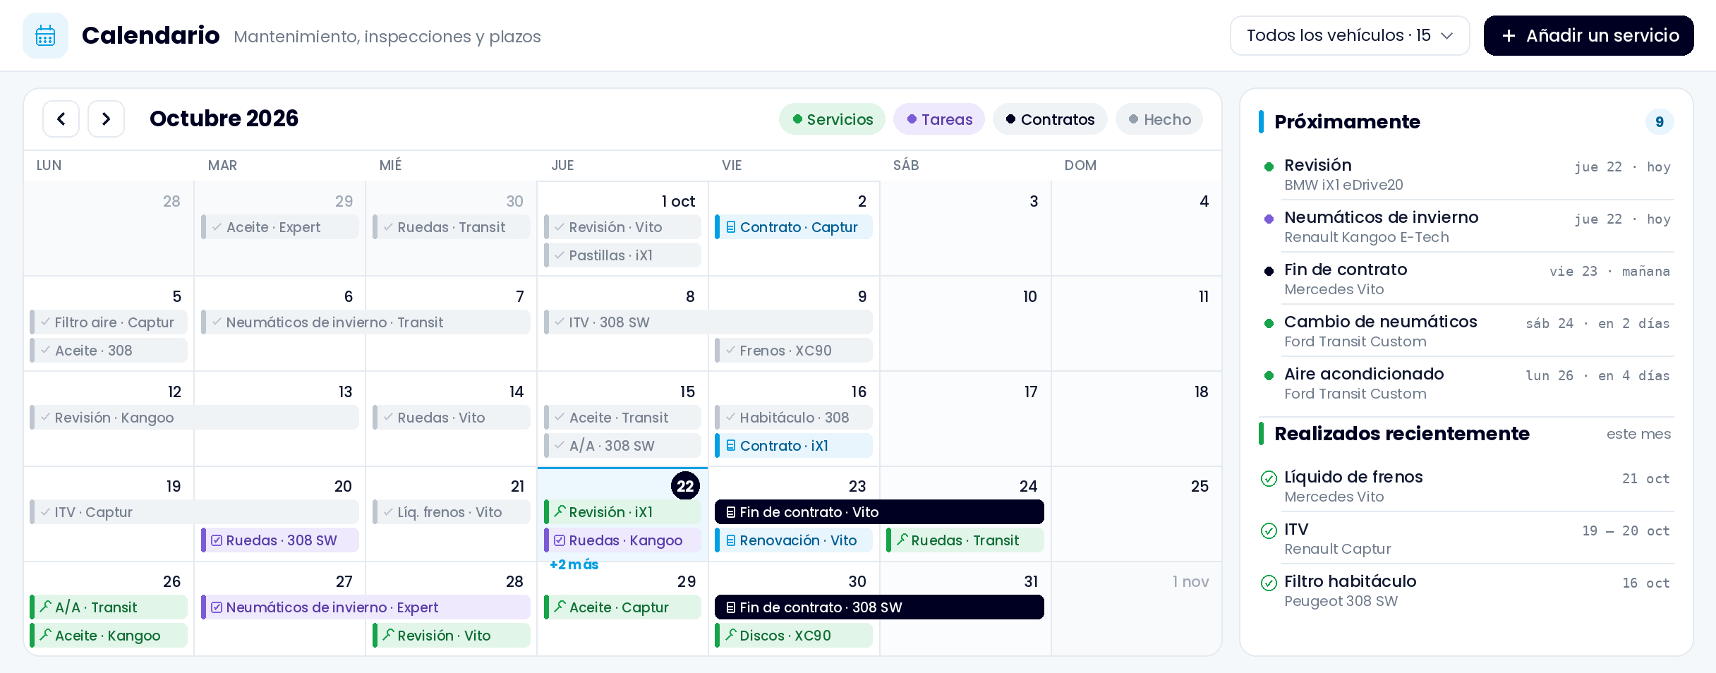Viewport: 1716px width, 673px height.
Task: Open Fin de contrato · Vito event
Action: [879, 512]
